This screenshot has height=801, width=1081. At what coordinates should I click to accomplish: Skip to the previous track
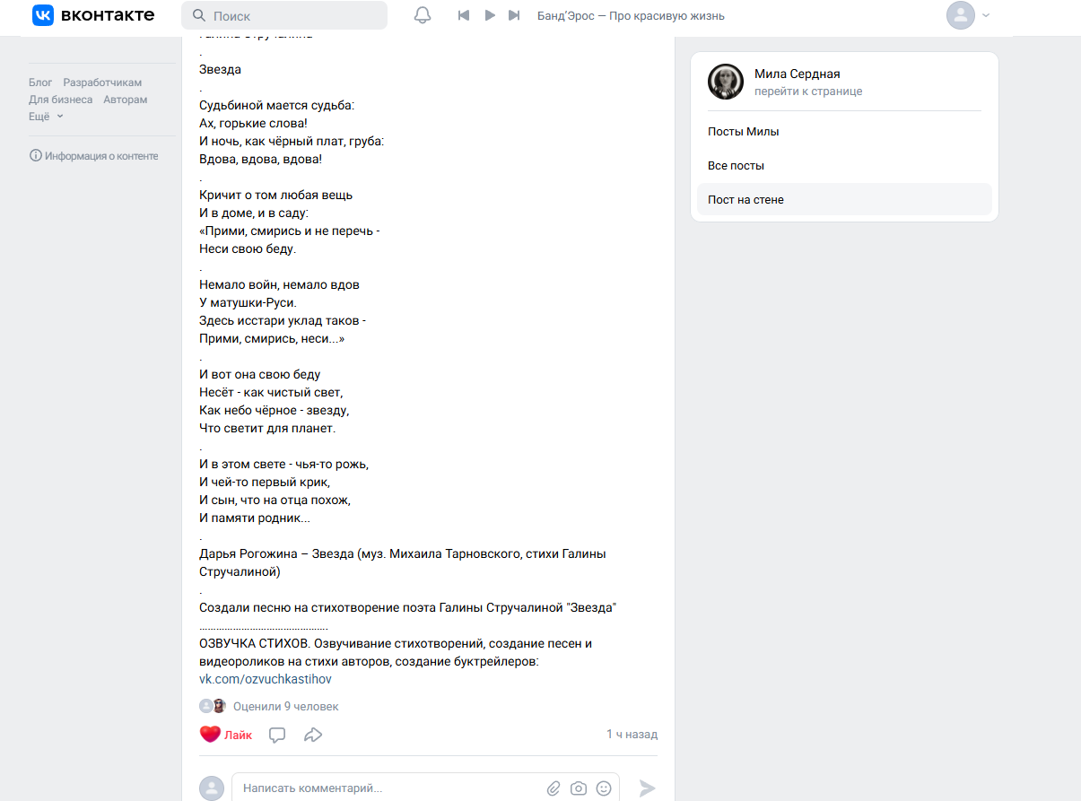(x=464, y=15)
